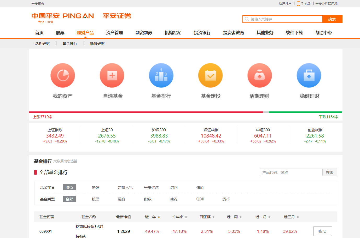This screenshot has height=238, width=360.
Task: Open the 股票 main menu item
Action: tap(60, 33)
